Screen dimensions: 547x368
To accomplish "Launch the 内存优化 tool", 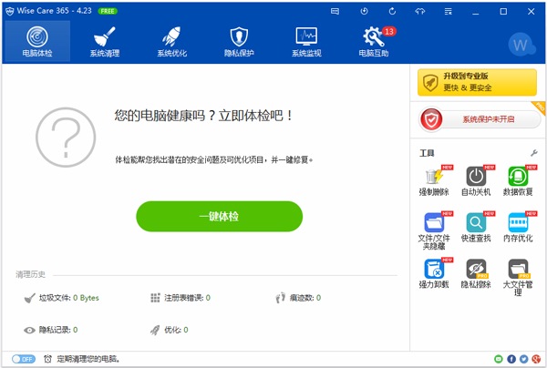I will pos(518,228).
